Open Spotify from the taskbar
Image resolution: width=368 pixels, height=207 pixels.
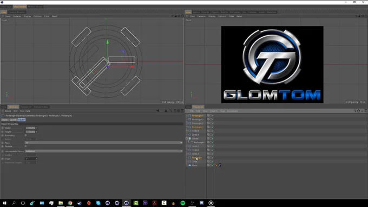183,203
